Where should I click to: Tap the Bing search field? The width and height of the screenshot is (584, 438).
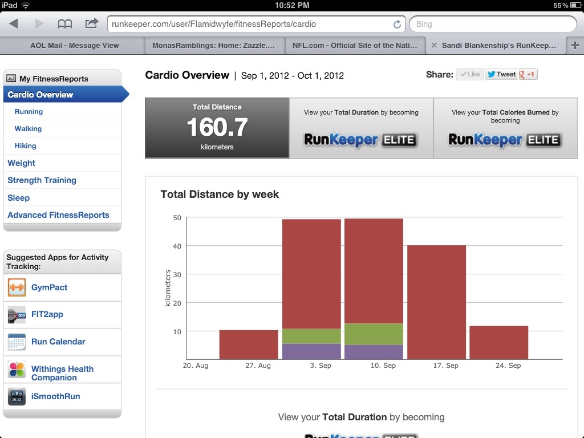[x=493, y=24]
